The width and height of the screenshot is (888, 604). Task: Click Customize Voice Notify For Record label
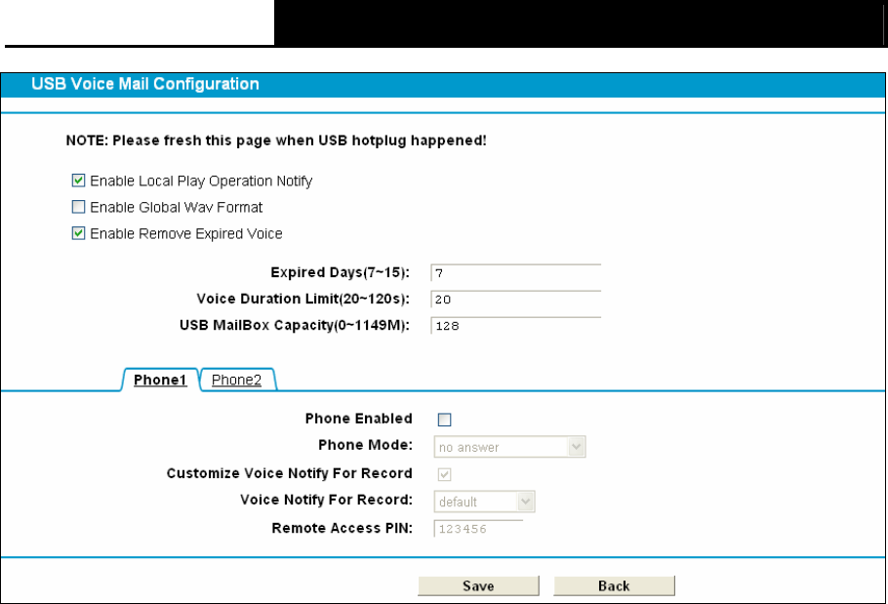tap(290, 473)
